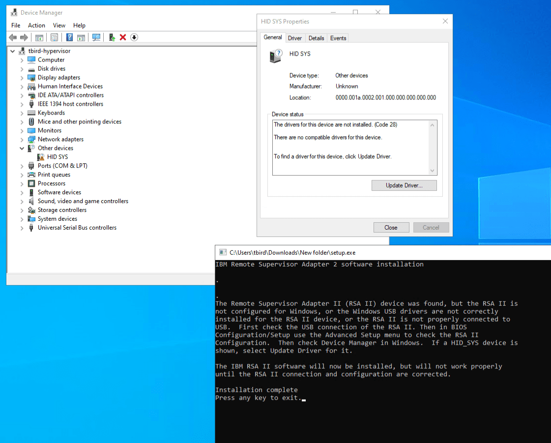Select the tbird-hypervisor computer name

coord(49,51)
